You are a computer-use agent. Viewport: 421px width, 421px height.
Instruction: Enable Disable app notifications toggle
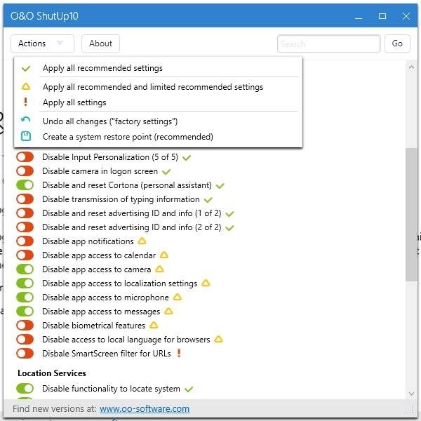click(25, 241)
